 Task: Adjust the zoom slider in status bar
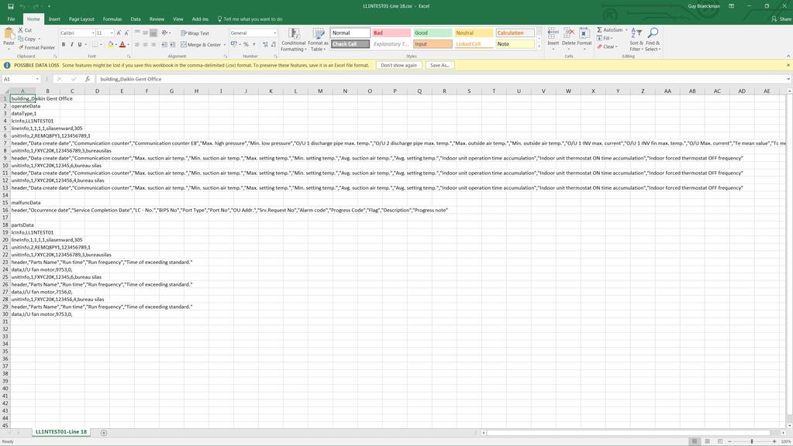[x=752, y=441]
